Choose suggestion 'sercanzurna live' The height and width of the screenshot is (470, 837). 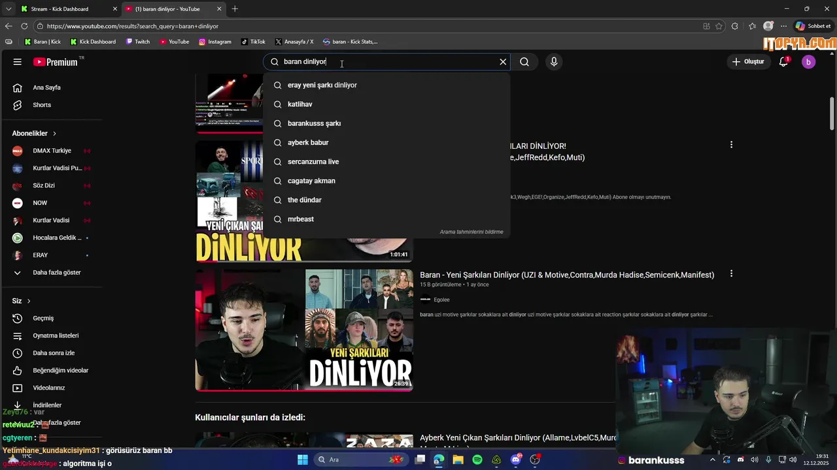(386, 162)
